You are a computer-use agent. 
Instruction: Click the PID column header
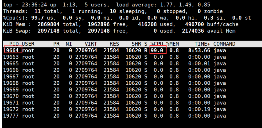coord(14,44)
